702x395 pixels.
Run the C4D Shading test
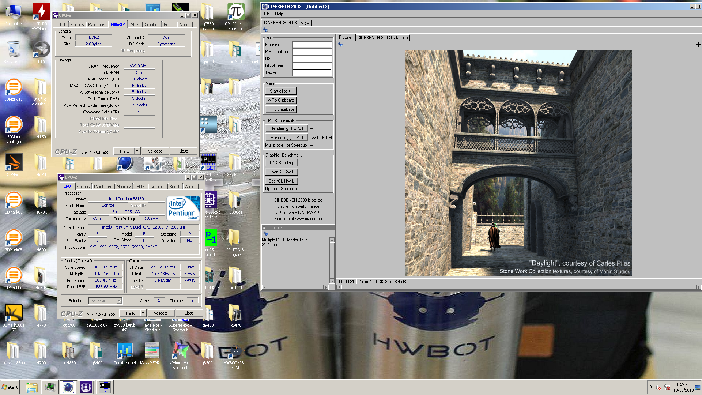pos(281,163)
